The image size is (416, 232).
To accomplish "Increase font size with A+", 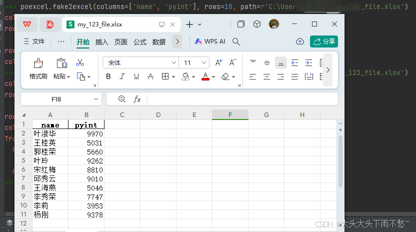I will click(x=219, y=62).
